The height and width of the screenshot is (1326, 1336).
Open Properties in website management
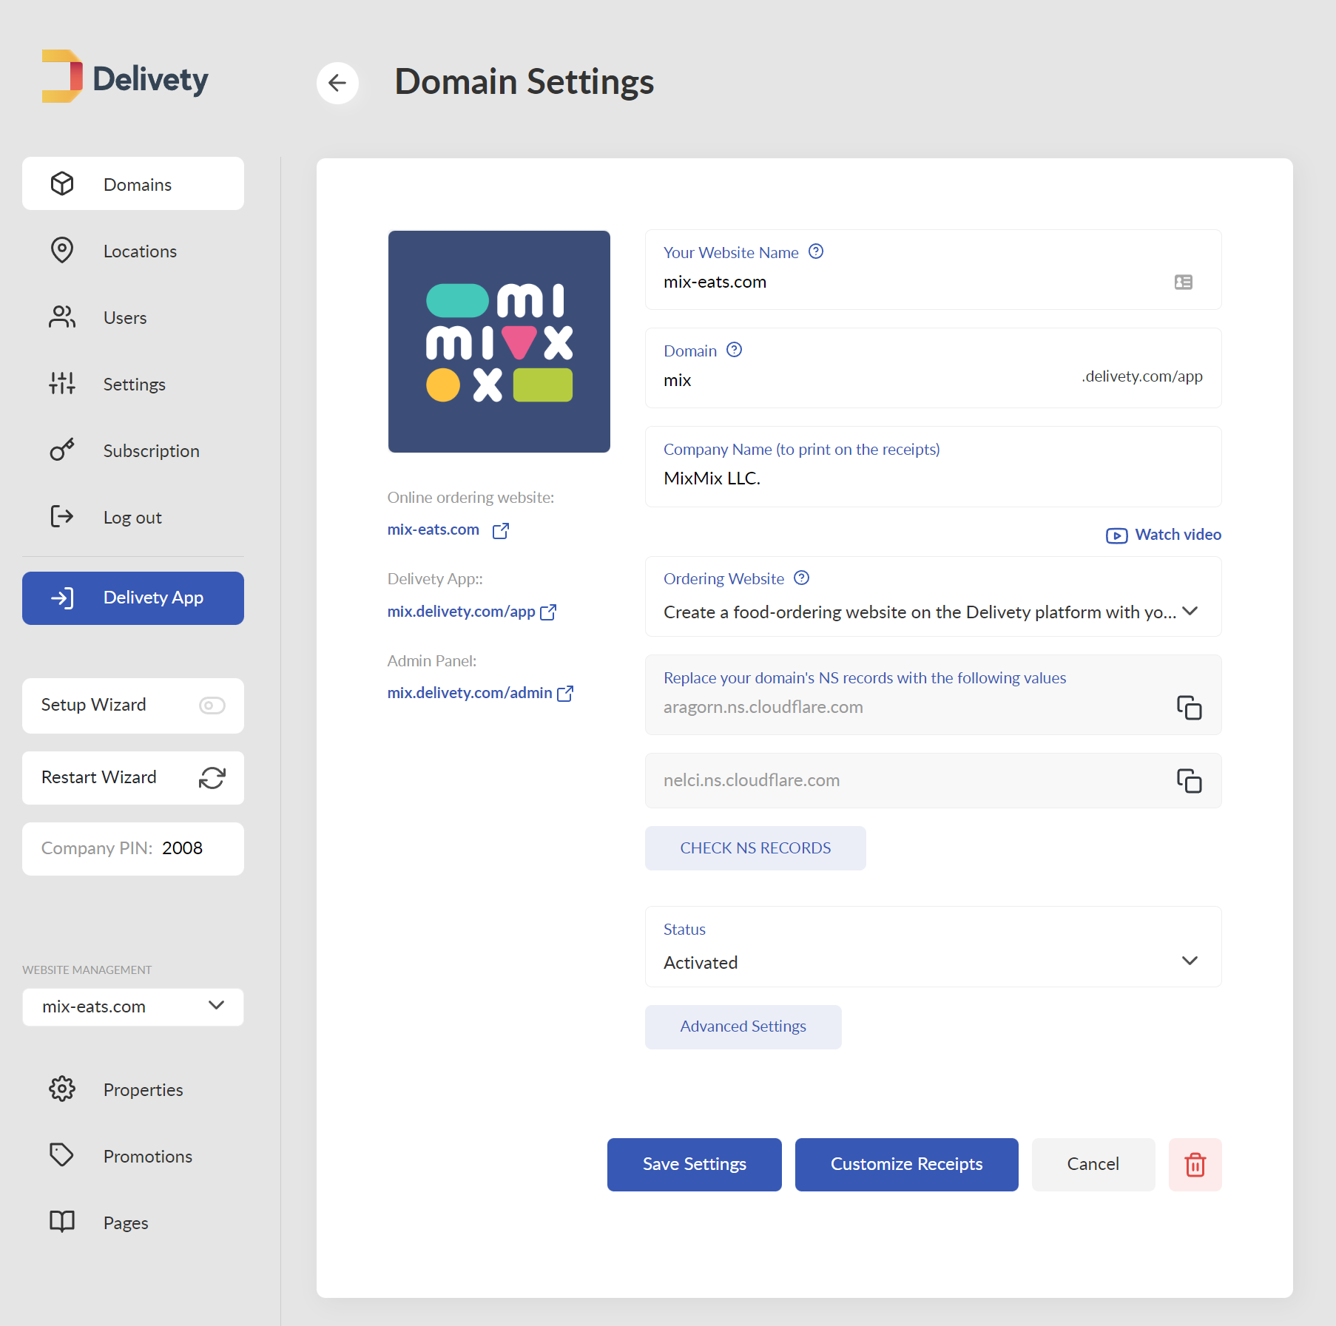(133, 1089)
